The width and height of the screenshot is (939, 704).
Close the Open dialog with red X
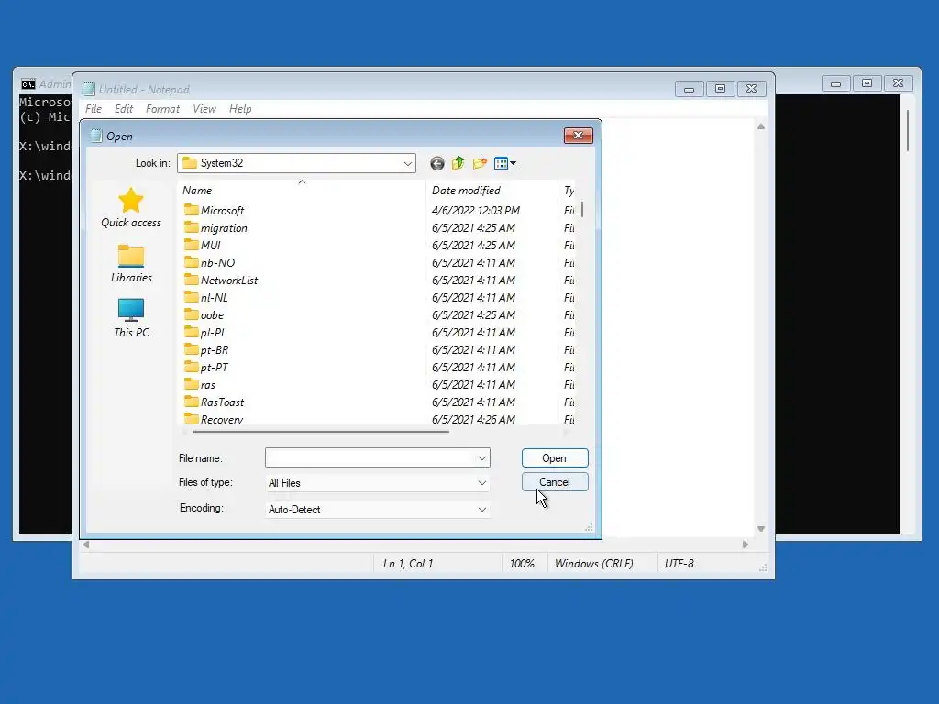(x=578, y=136)
